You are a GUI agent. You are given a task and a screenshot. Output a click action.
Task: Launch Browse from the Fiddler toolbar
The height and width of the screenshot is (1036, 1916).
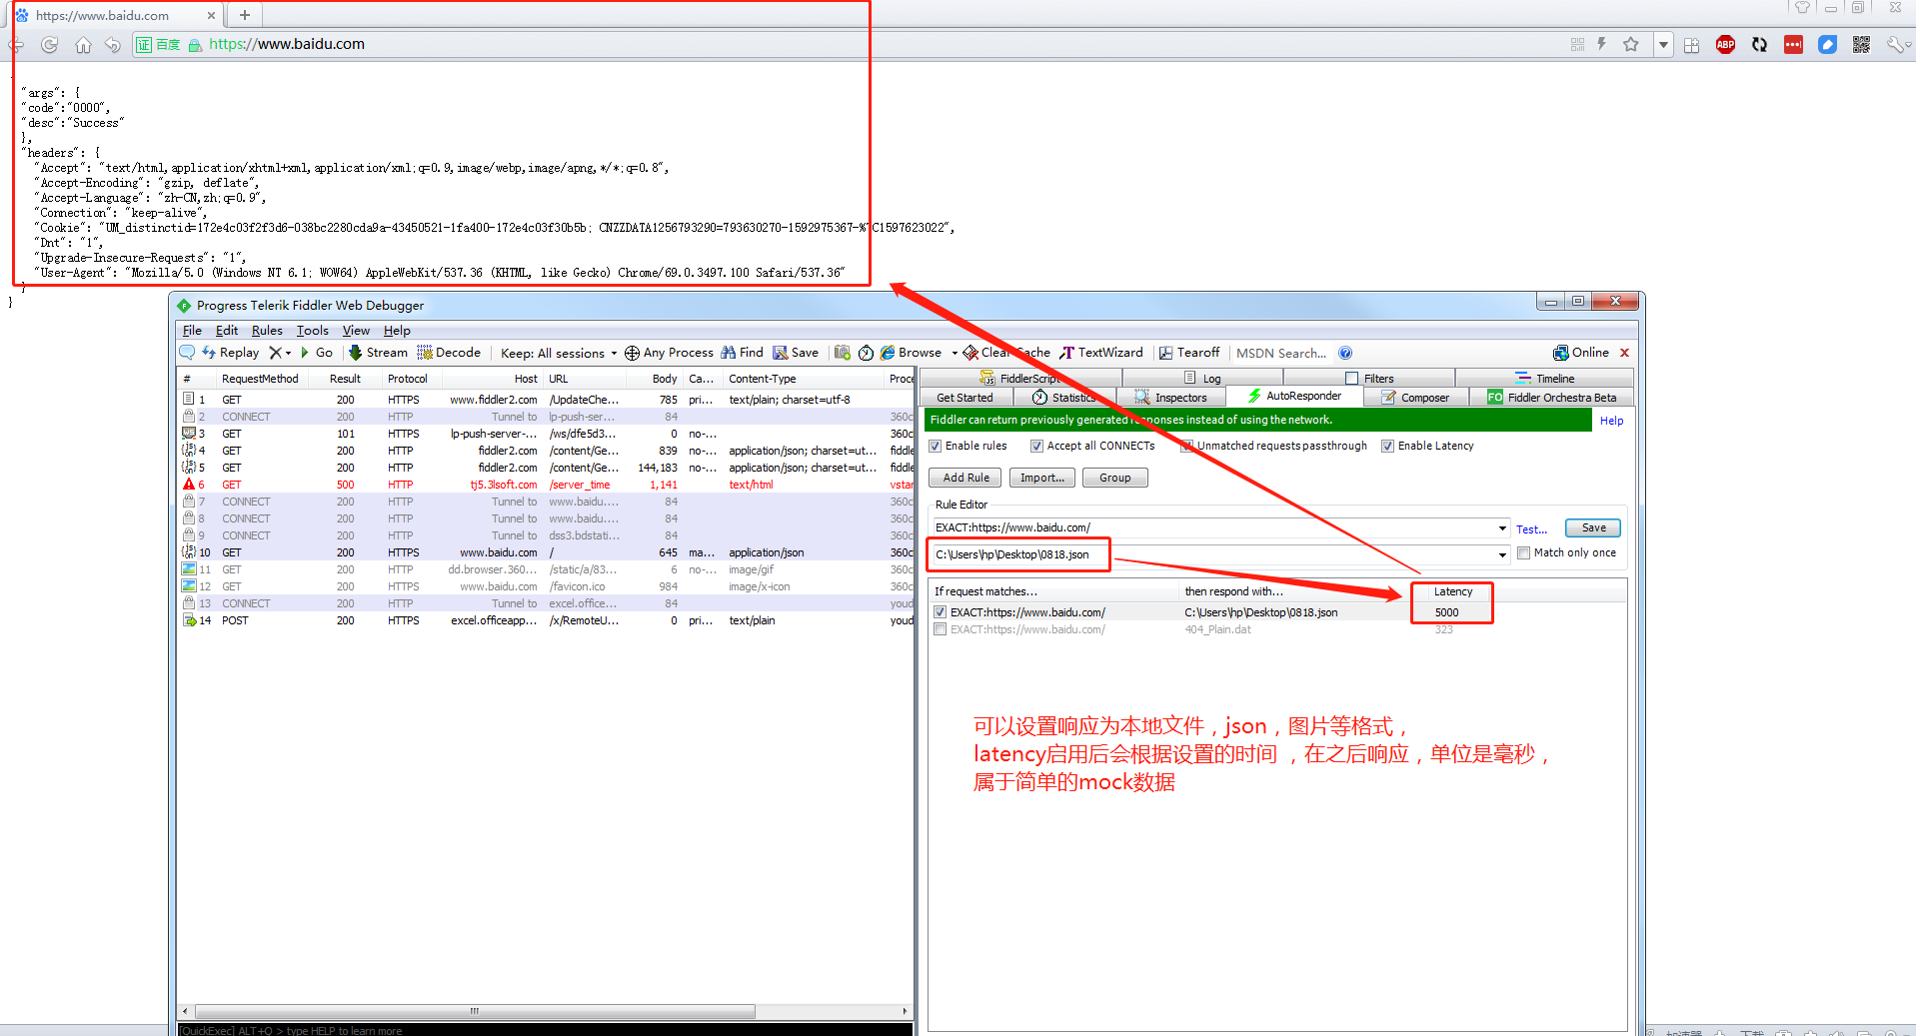click(x=912, y=353)
